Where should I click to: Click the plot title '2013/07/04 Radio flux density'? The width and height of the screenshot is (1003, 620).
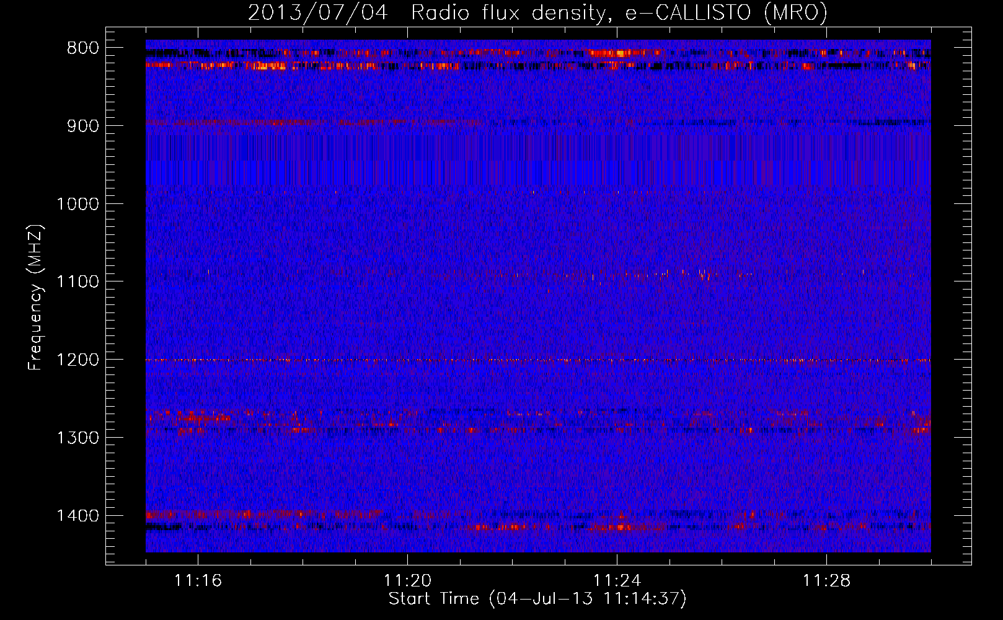pyautogui.click(x=537, y=12)
